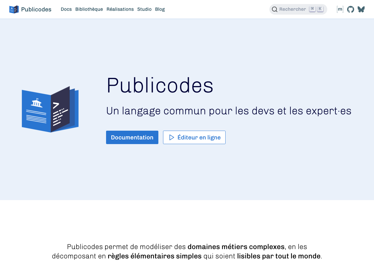Open the Éditeur en ligne button
This screenshot has height=280, width=374.
[x=194, y=137]
